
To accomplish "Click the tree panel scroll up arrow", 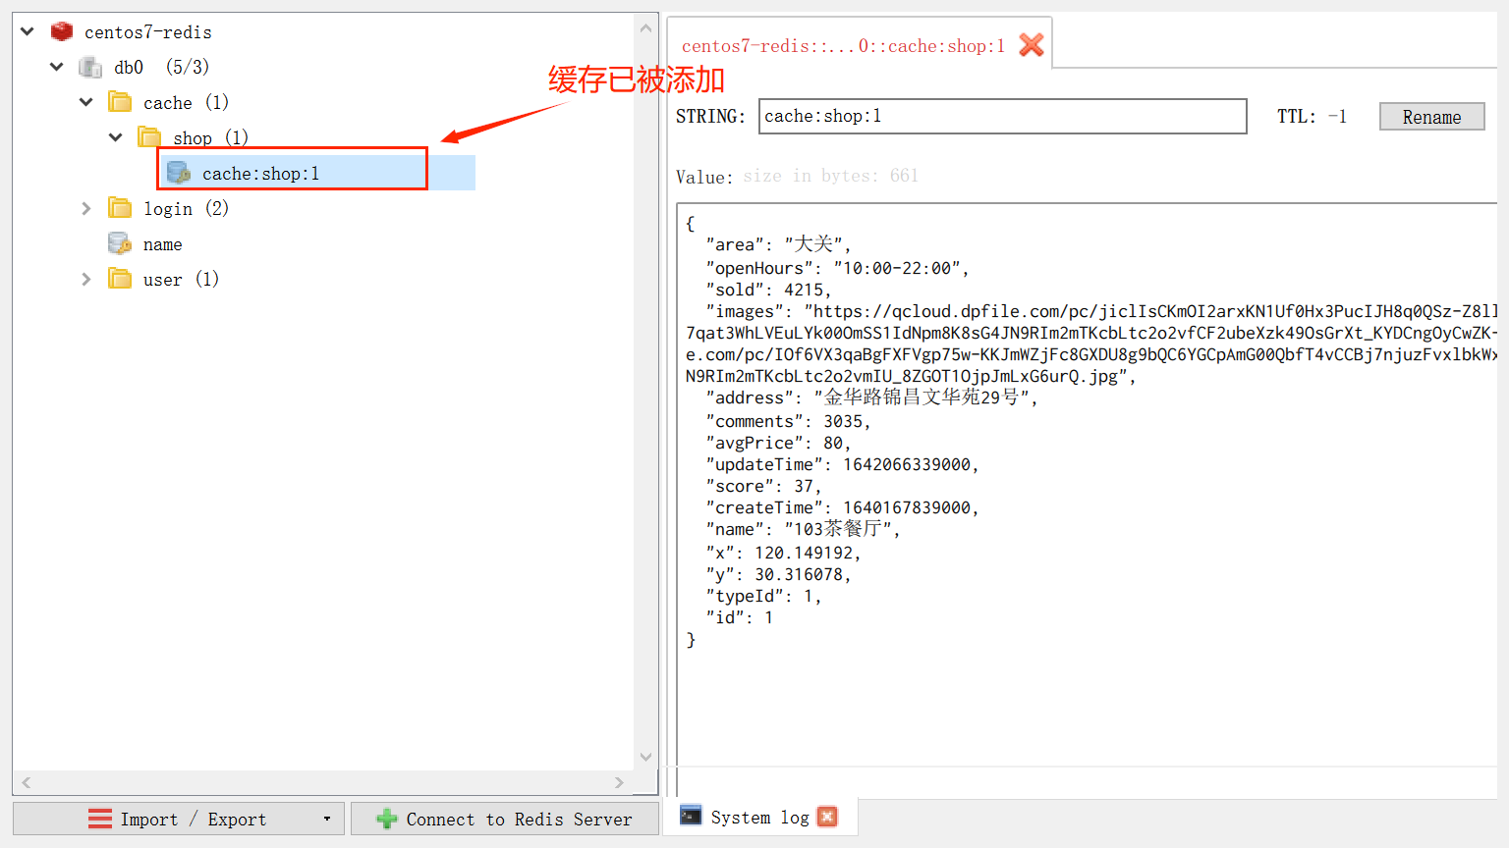I will (645, 28).
